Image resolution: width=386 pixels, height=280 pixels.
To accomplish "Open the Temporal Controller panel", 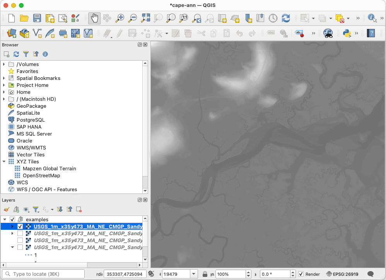I will (x=273, y=18).
